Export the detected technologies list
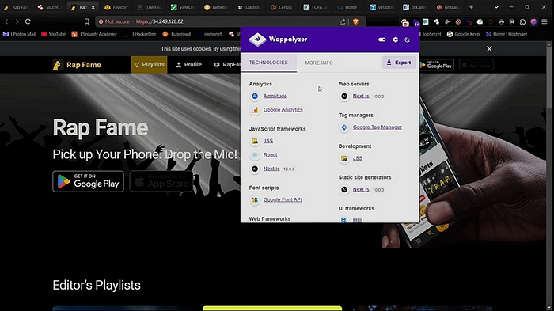Viewport: 554px width, 311px height. pos(399,63)
